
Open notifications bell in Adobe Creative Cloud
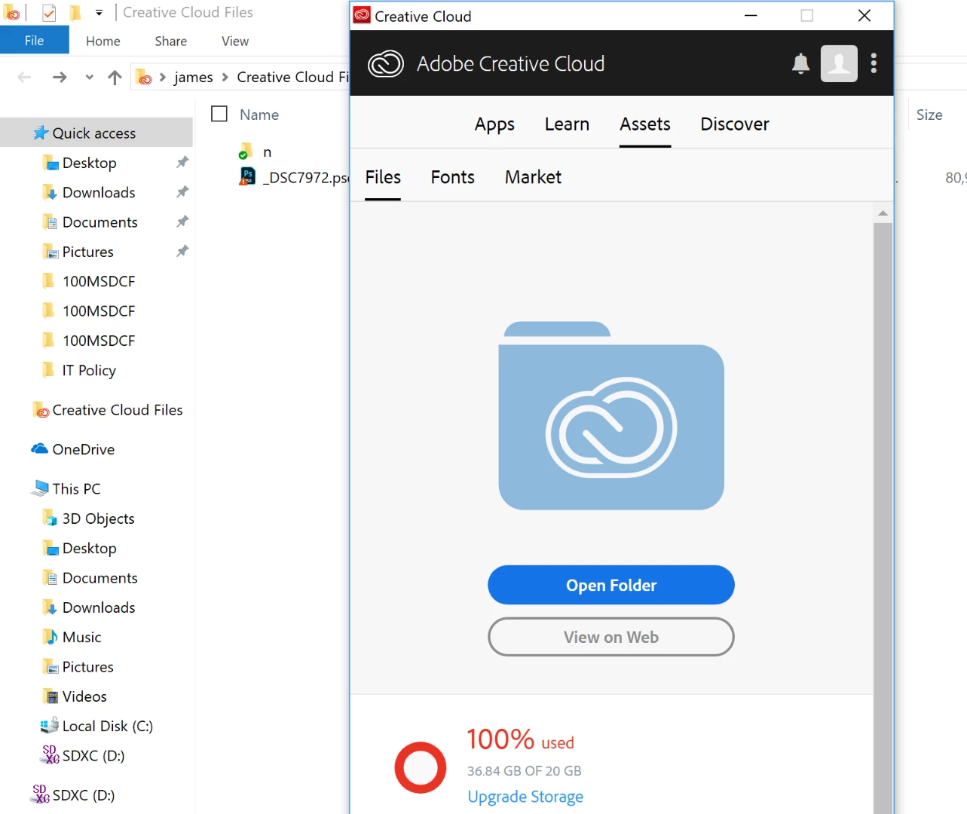point(800,64)
